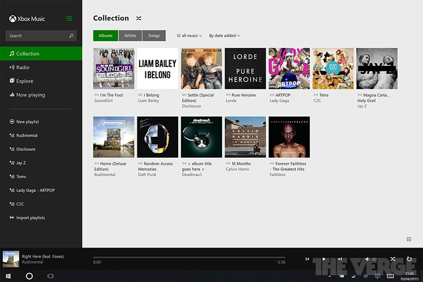
Task: Click Import playlists
Action: [27, 218]
